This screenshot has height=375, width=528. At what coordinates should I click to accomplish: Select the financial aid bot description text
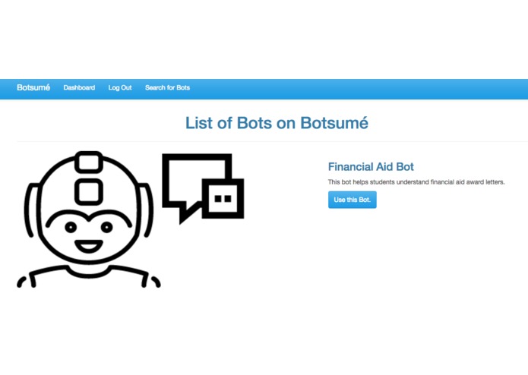[416, 182]
